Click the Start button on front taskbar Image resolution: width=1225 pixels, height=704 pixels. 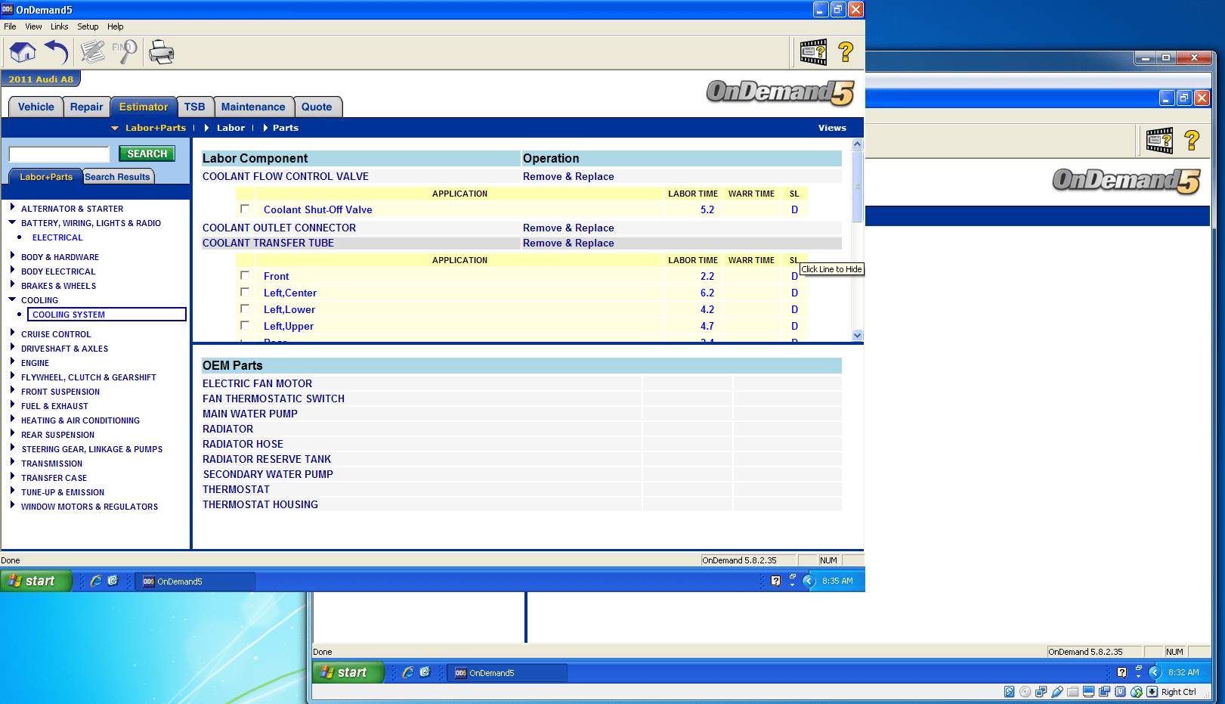coord(36,581)
